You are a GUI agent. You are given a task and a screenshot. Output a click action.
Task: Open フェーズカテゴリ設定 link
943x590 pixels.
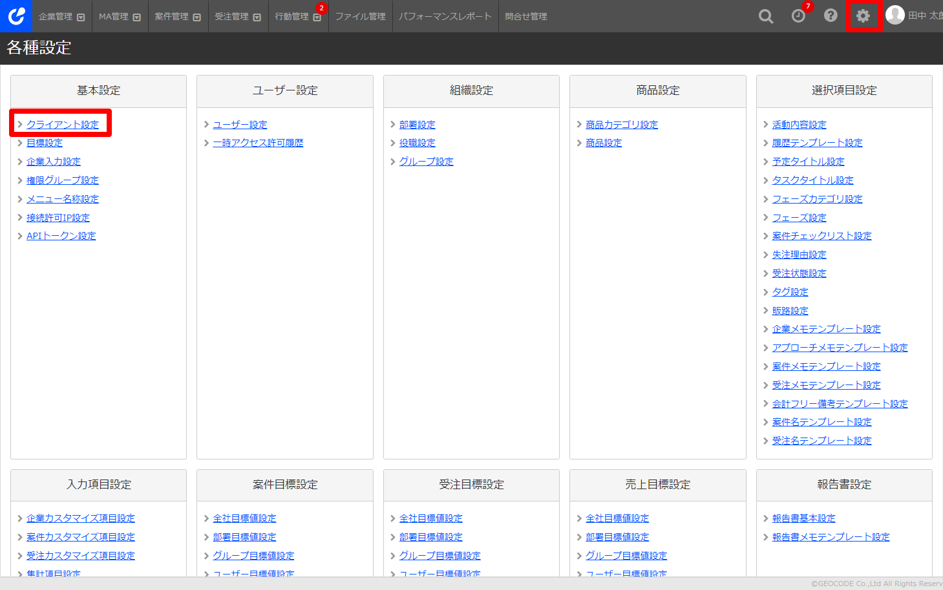[x=818, y=199]
